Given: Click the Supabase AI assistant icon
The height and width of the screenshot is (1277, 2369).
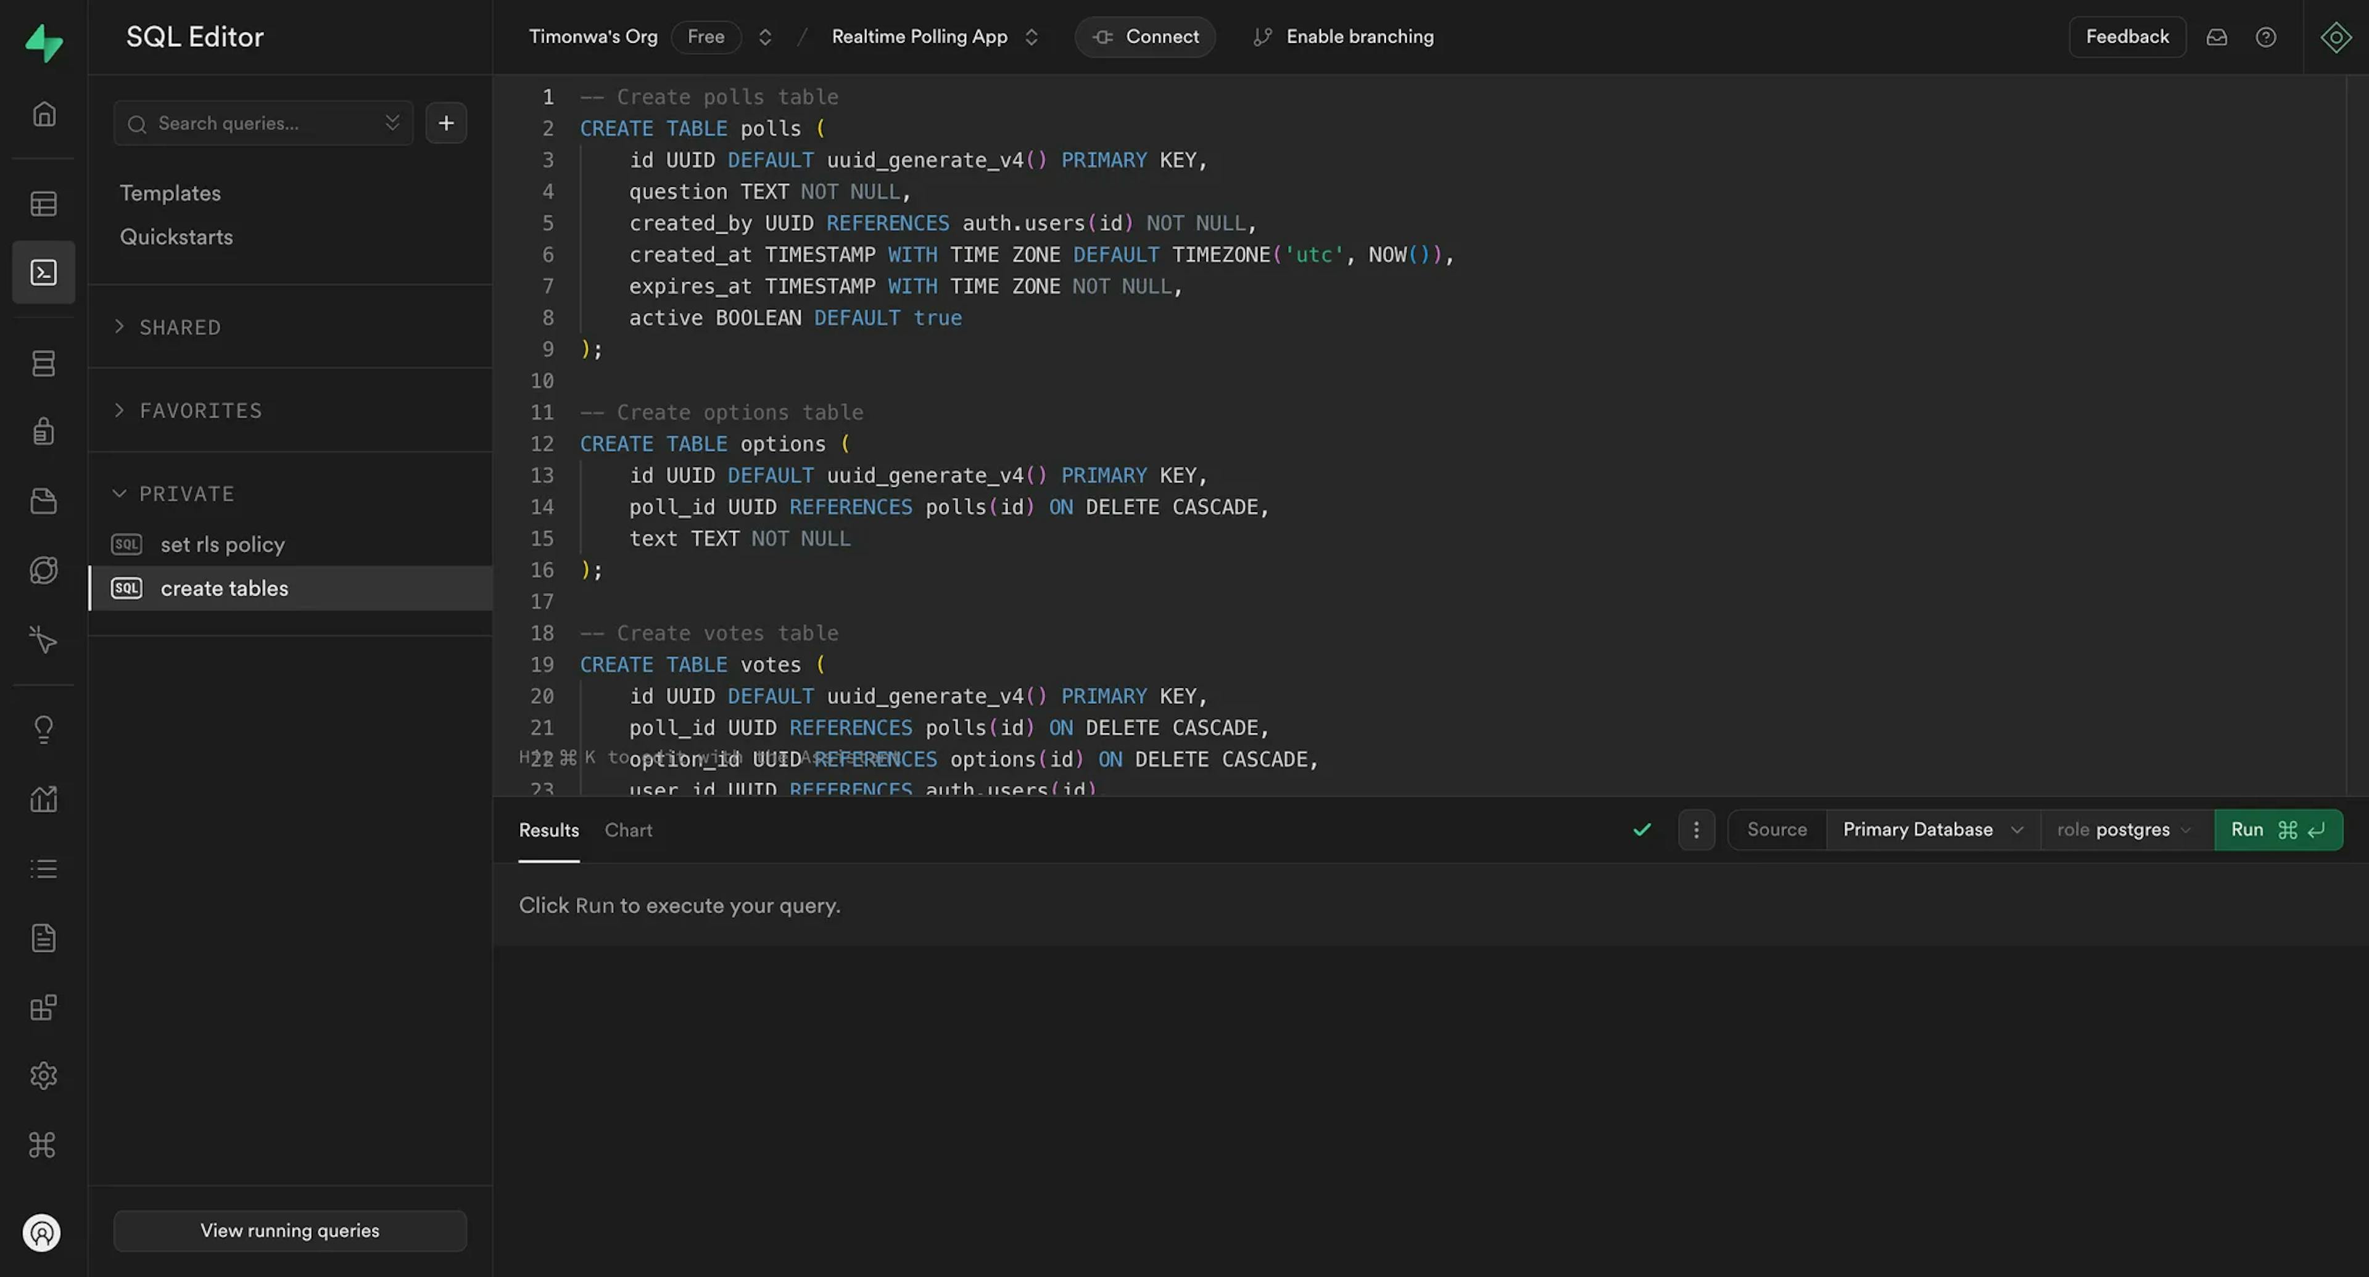Looking at the screenshot, I should coord(2335,37).
